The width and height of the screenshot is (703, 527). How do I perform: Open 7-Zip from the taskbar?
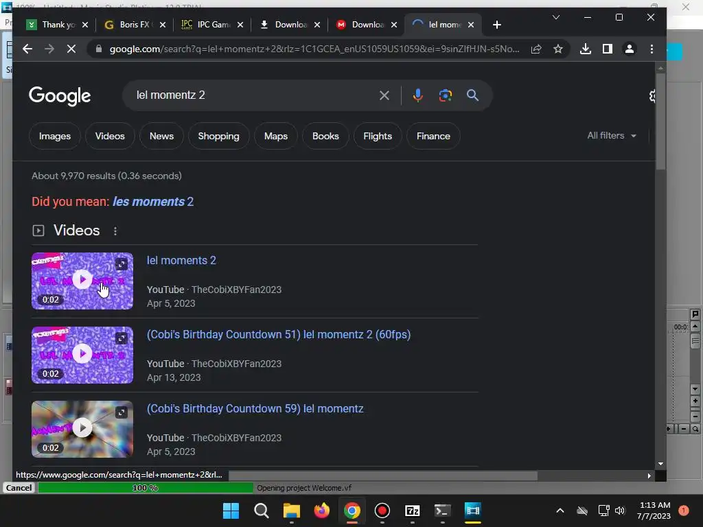point(412,511)
